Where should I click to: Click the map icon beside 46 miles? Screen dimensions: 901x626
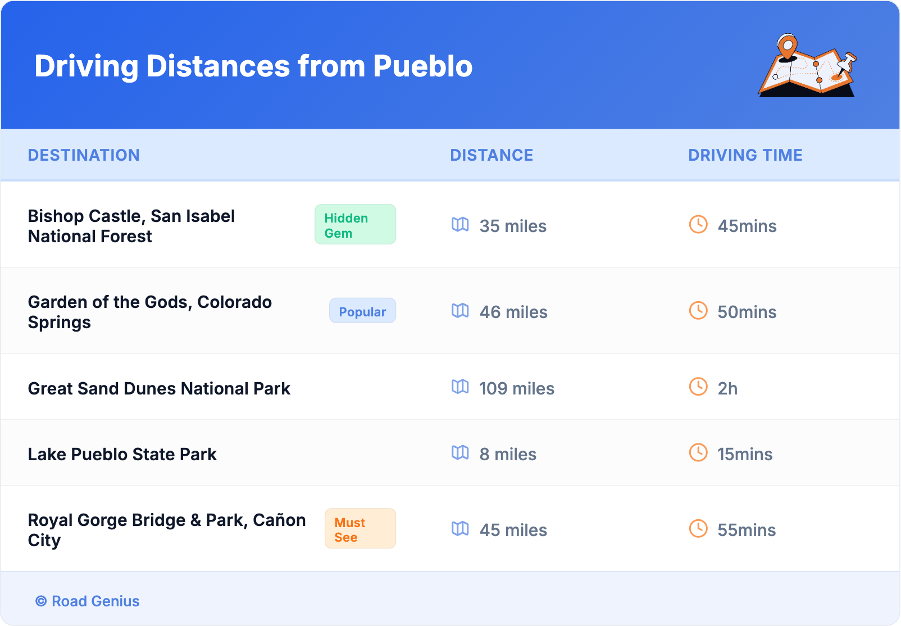[x=460, y=311]
